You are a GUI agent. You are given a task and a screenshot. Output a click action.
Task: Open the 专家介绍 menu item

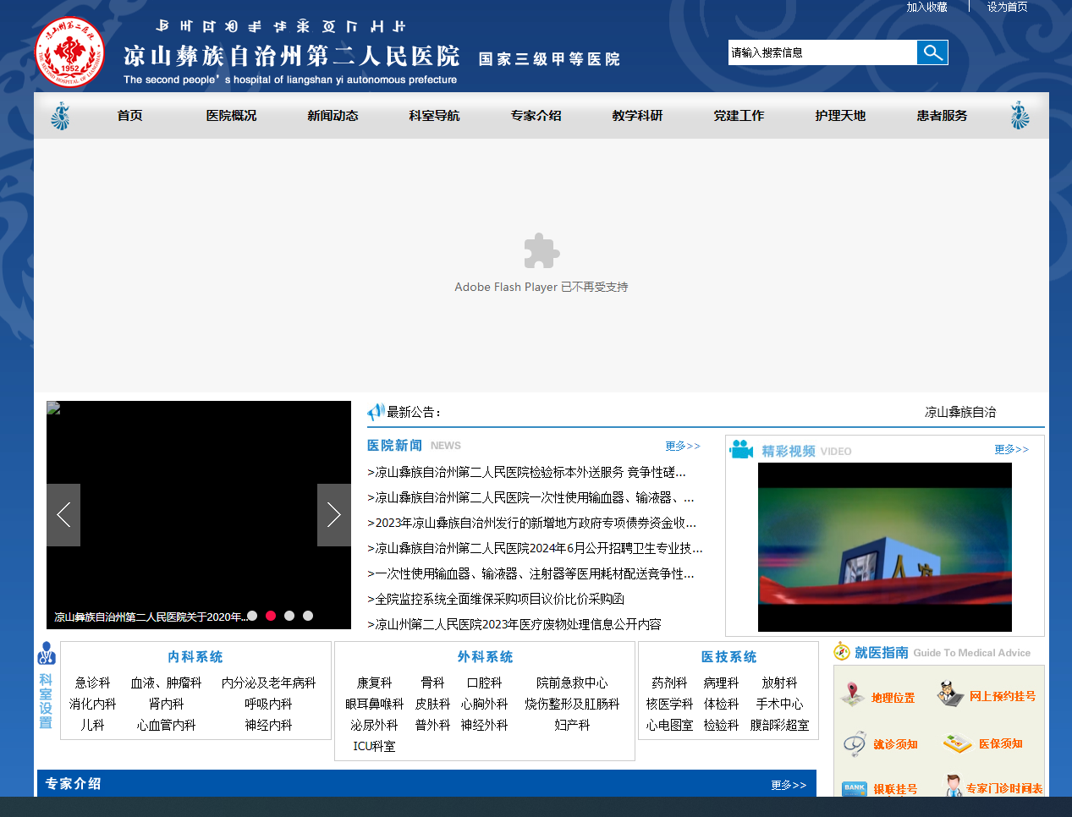[536, 116]
